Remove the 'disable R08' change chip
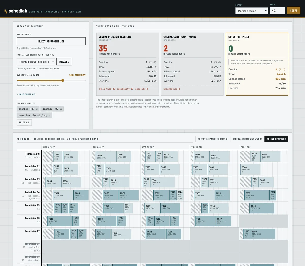The image size is (305, 266). point(37,109)
